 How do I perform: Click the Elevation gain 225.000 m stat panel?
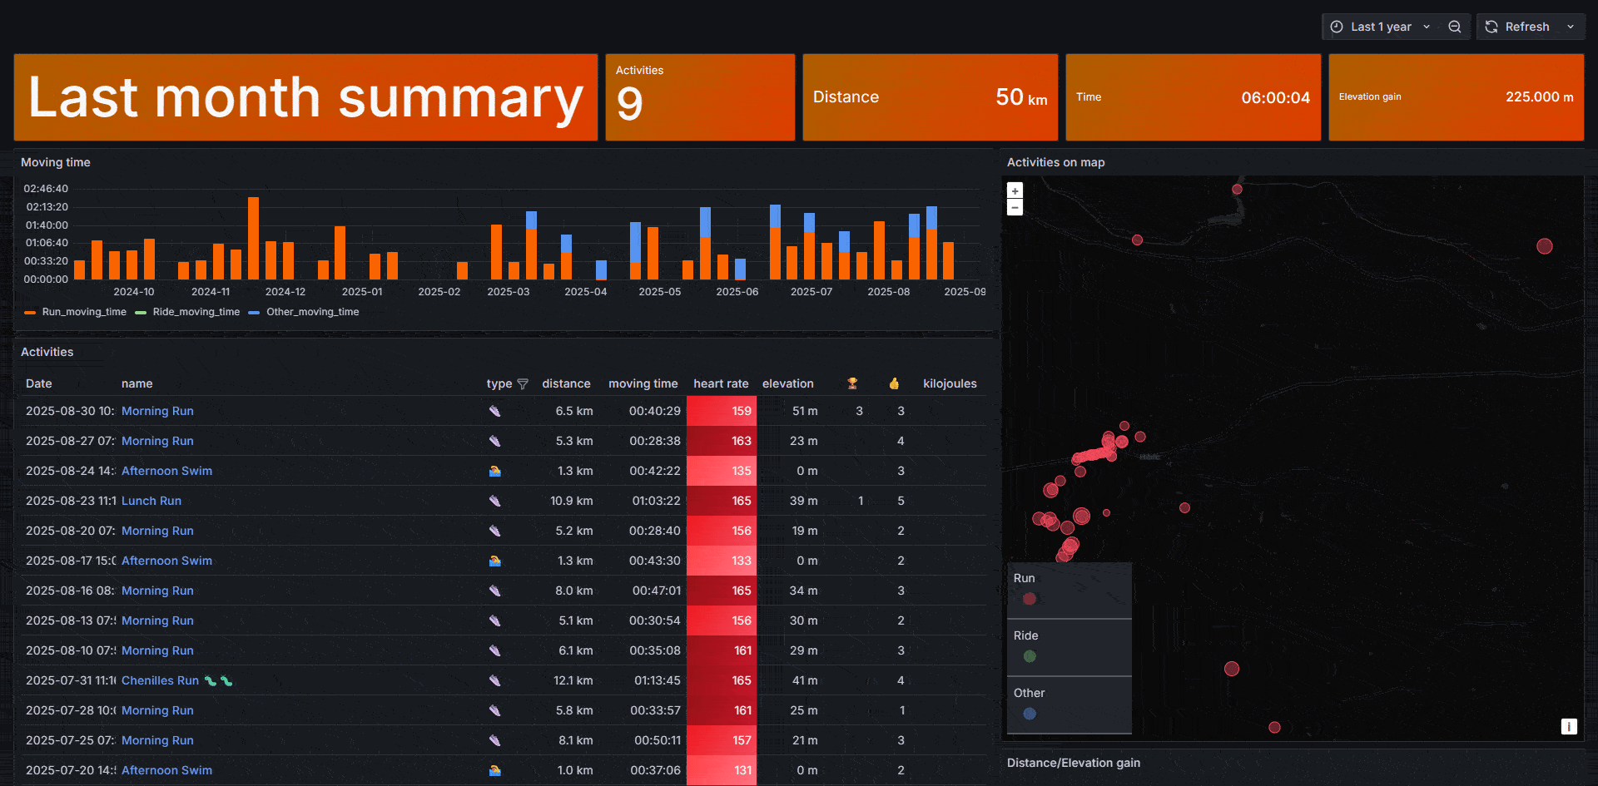[1456, 97]
